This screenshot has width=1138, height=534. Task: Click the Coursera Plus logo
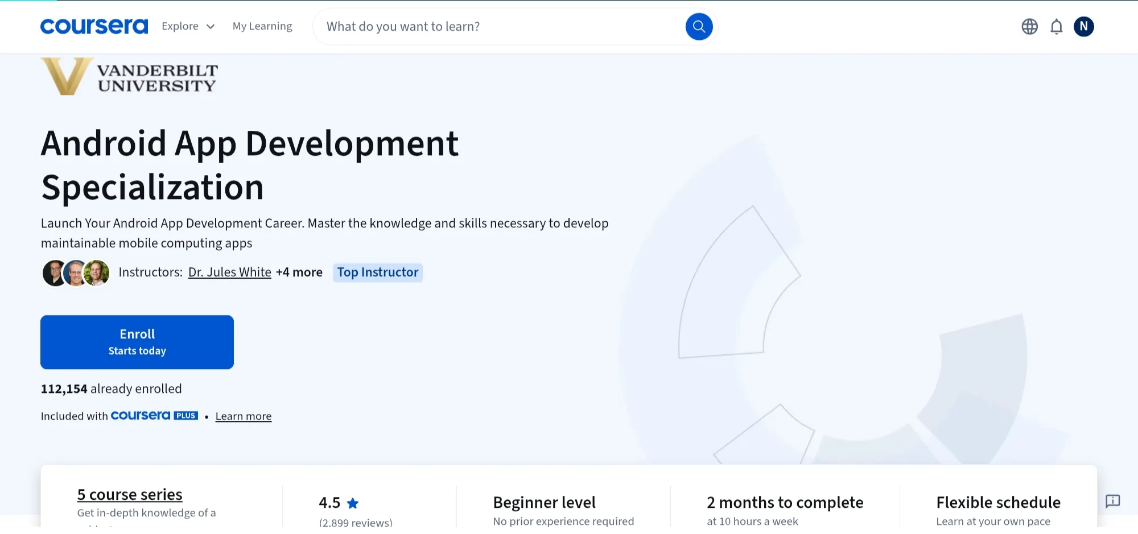click(x=154, y=416)
